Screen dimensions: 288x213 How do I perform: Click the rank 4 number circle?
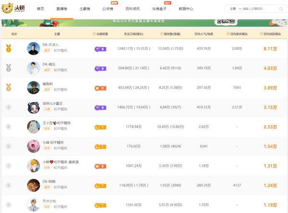(x=9, y=107)
